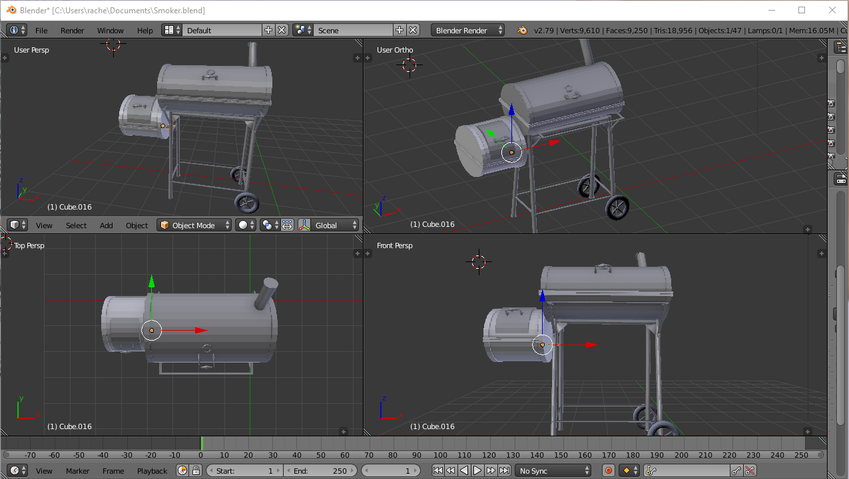Select the transform orientation axis icon

point(305,224)
